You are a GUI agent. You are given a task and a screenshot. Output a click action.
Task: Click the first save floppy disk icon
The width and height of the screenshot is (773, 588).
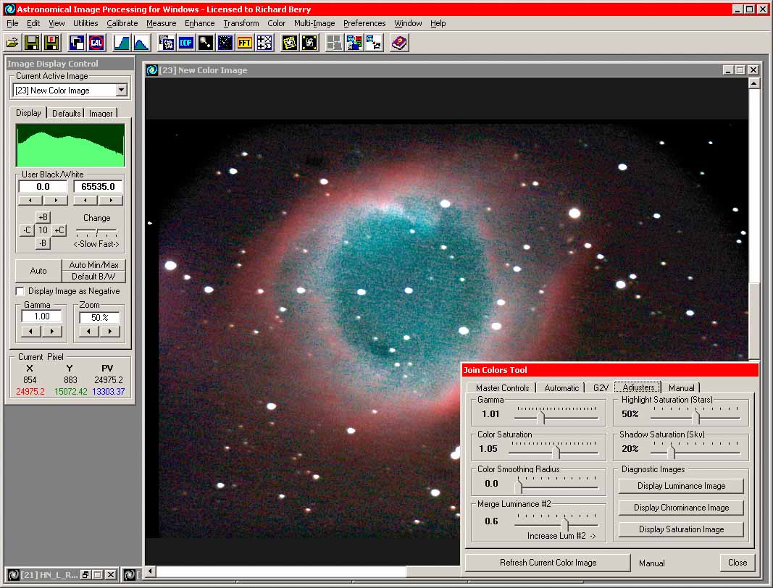[32, 43]
